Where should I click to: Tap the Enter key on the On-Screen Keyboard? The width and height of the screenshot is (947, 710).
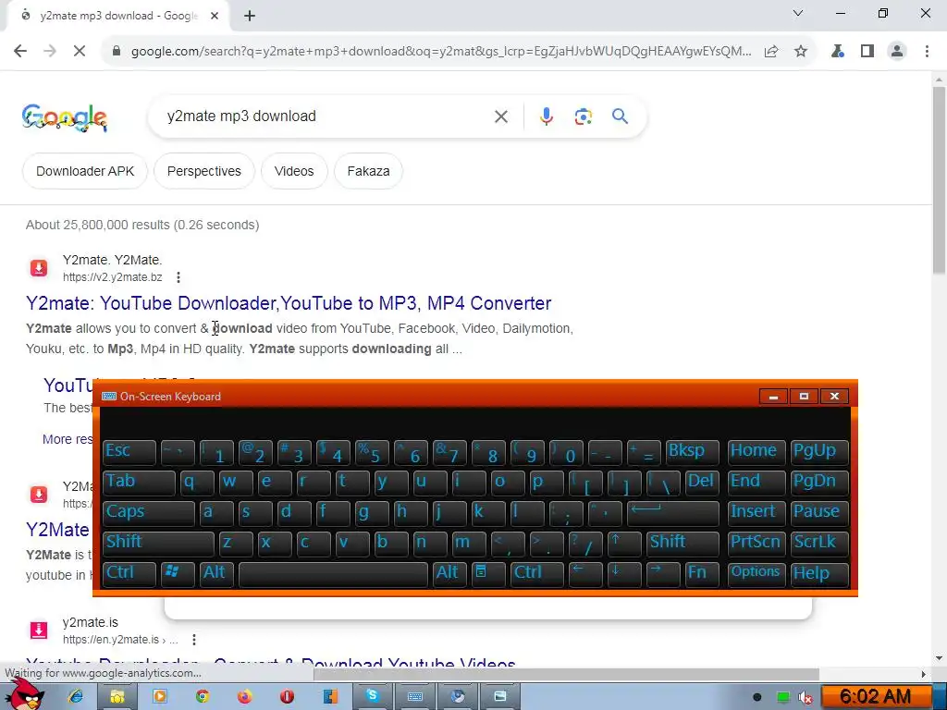(x=673, y=512)
